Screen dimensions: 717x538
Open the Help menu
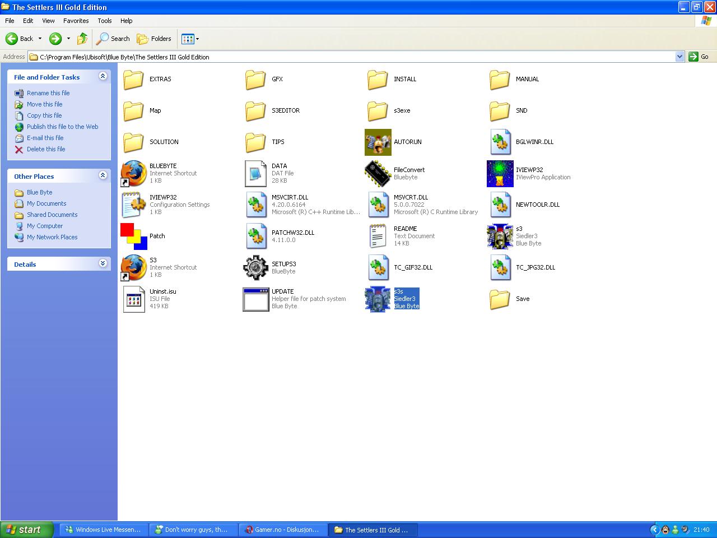[127, 21]
